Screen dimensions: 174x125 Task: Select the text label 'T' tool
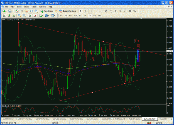(x=120, y=11)
